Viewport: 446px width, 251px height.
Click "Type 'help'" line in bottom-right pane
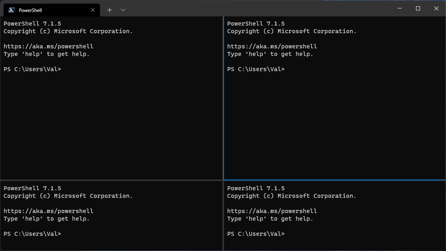tap(270, 219)
